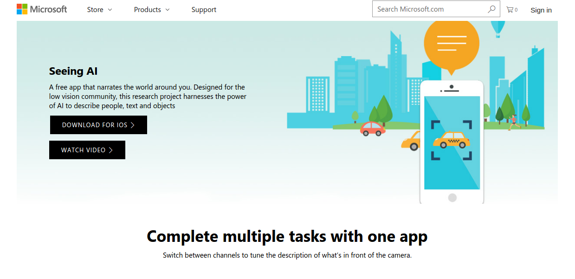Screen dimensions: 575x279
Task: Click the magnifying glass search icon
Action: 491,9
